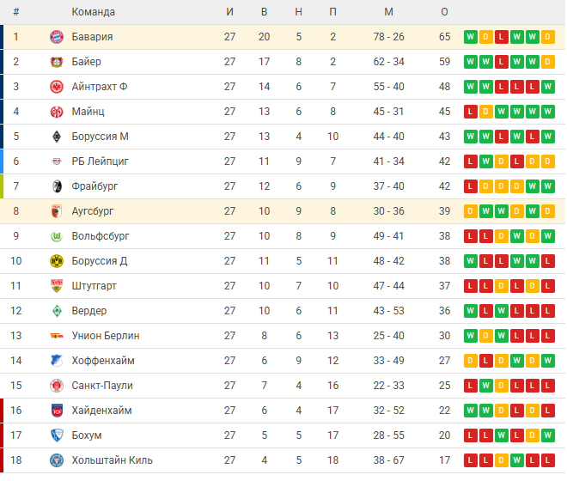Viewport: 567px width, 481px height.
Task: Click the М goals column header
Action: click(x=388, y=12)
